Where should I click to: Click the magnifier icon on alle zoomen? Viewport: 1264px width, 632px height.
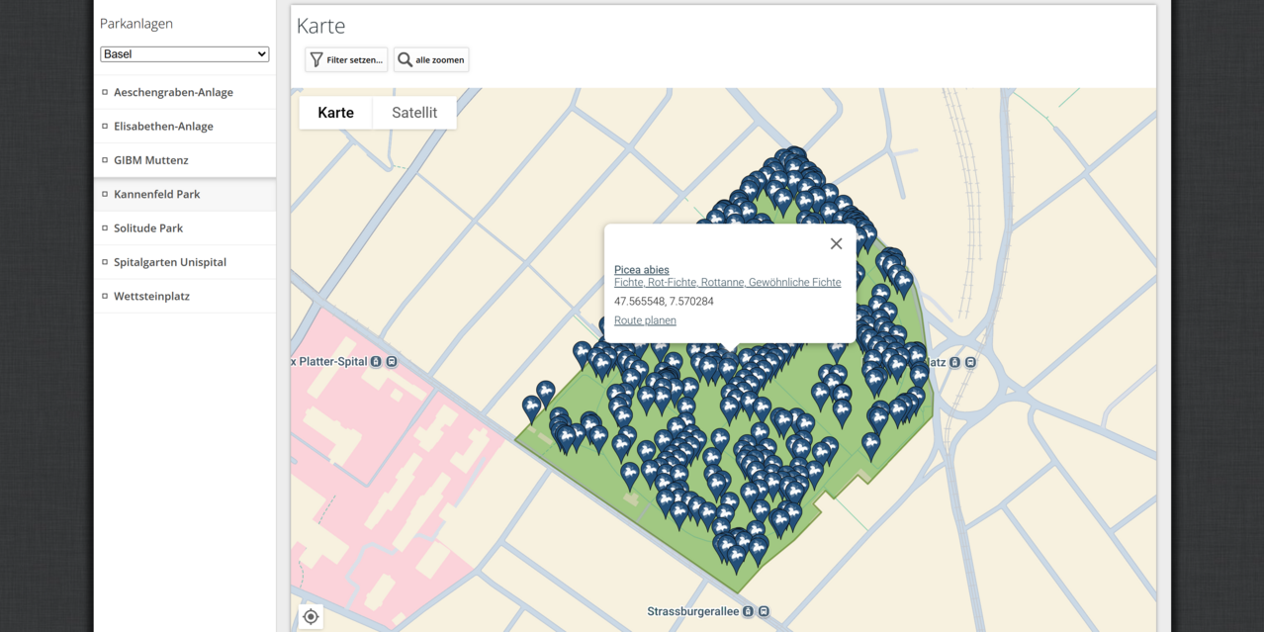pos(405,60)
